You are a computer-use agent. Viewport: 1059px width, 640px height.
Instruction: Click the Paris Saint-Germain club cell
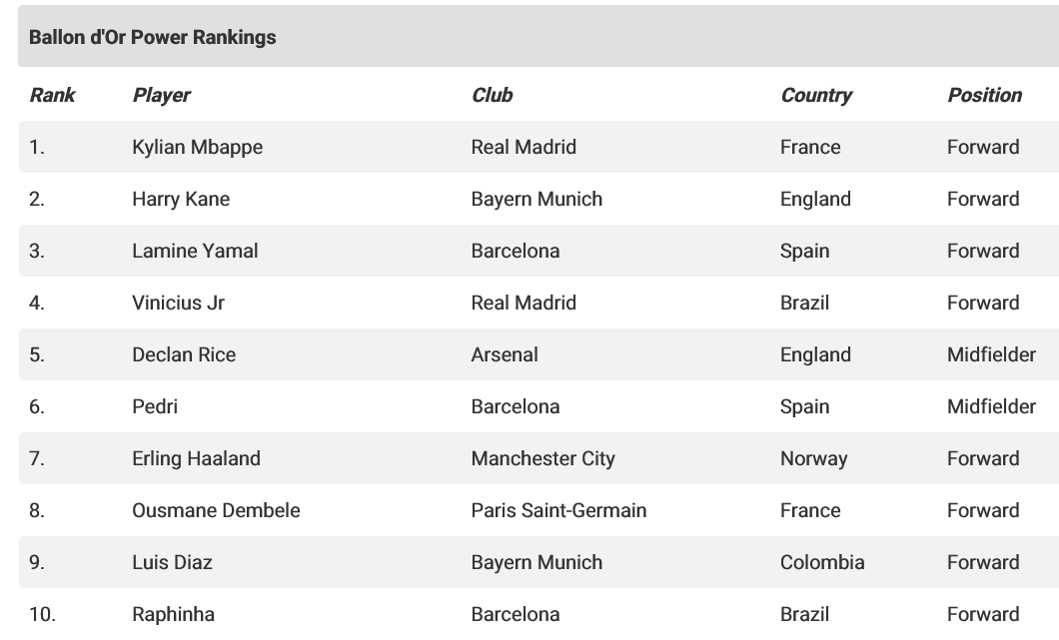tap(558, 510)
